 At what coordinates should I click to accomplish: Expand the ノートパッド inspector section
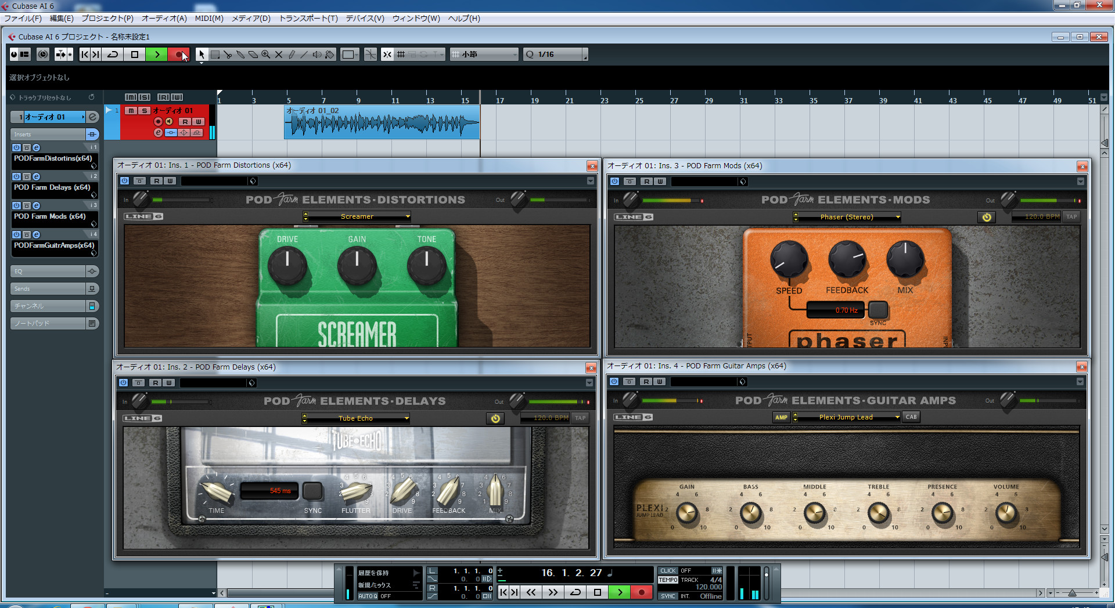54,323
